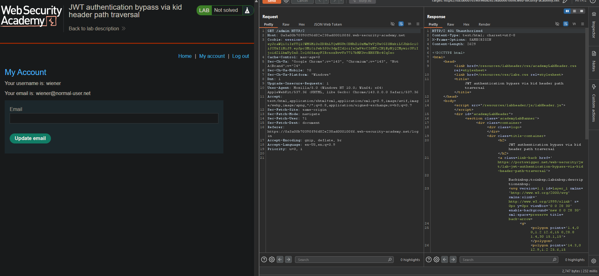
Task: Open the My account link
Action: point(212,56)
